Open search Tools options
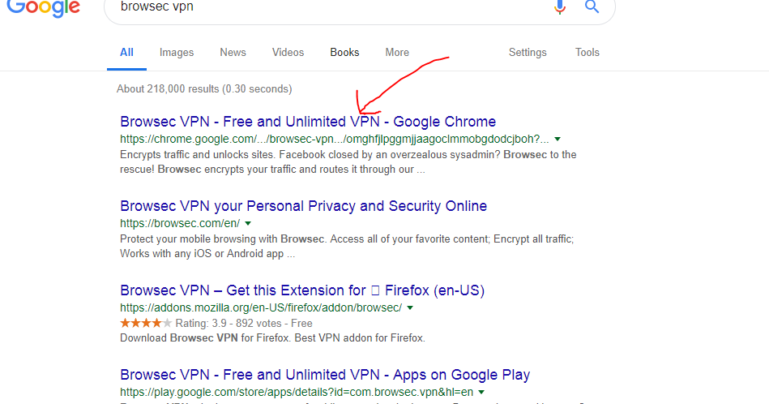 point(587,53)
